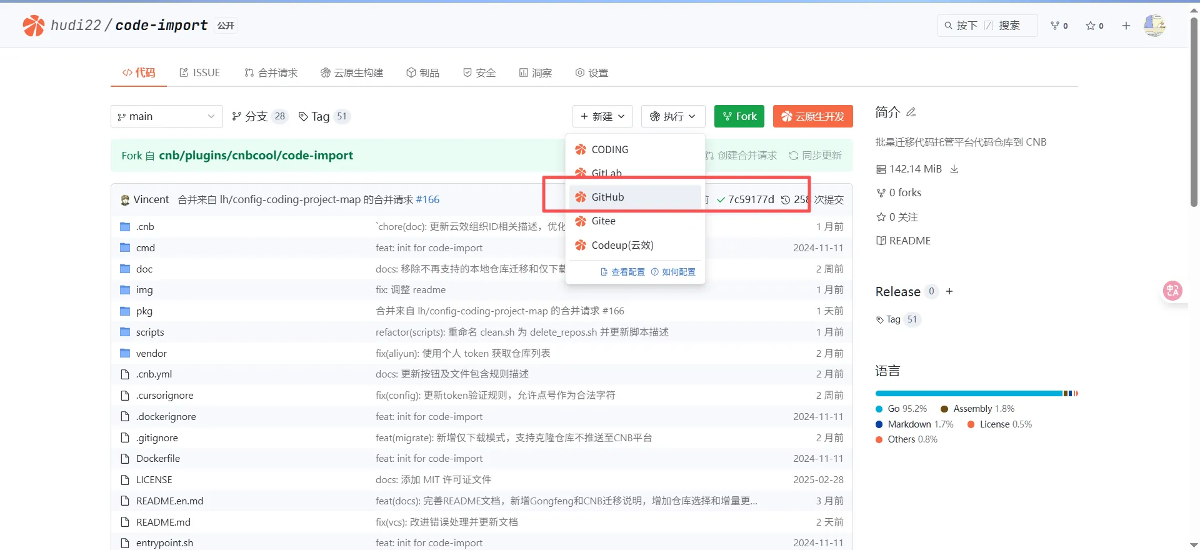Click the green Fork button

coord(739,116)
